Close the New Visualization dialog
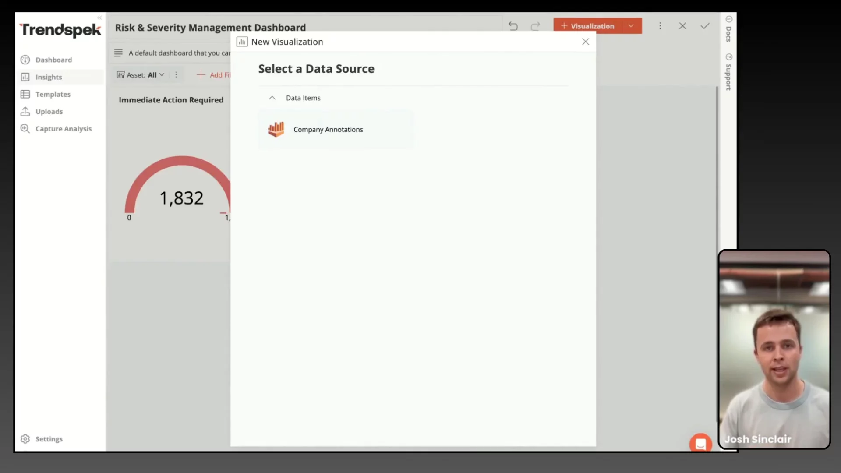 tap(585, 42)
